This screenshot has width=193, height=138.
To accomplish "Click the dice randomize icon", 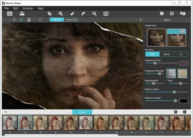I will tap(182, 14).
